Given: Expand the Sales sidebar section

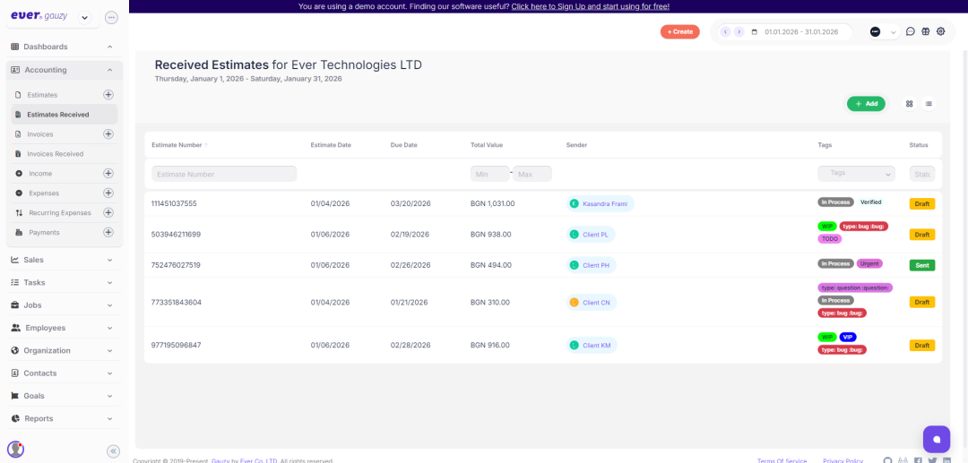Looking at the screenshot, I should [62, 260].
